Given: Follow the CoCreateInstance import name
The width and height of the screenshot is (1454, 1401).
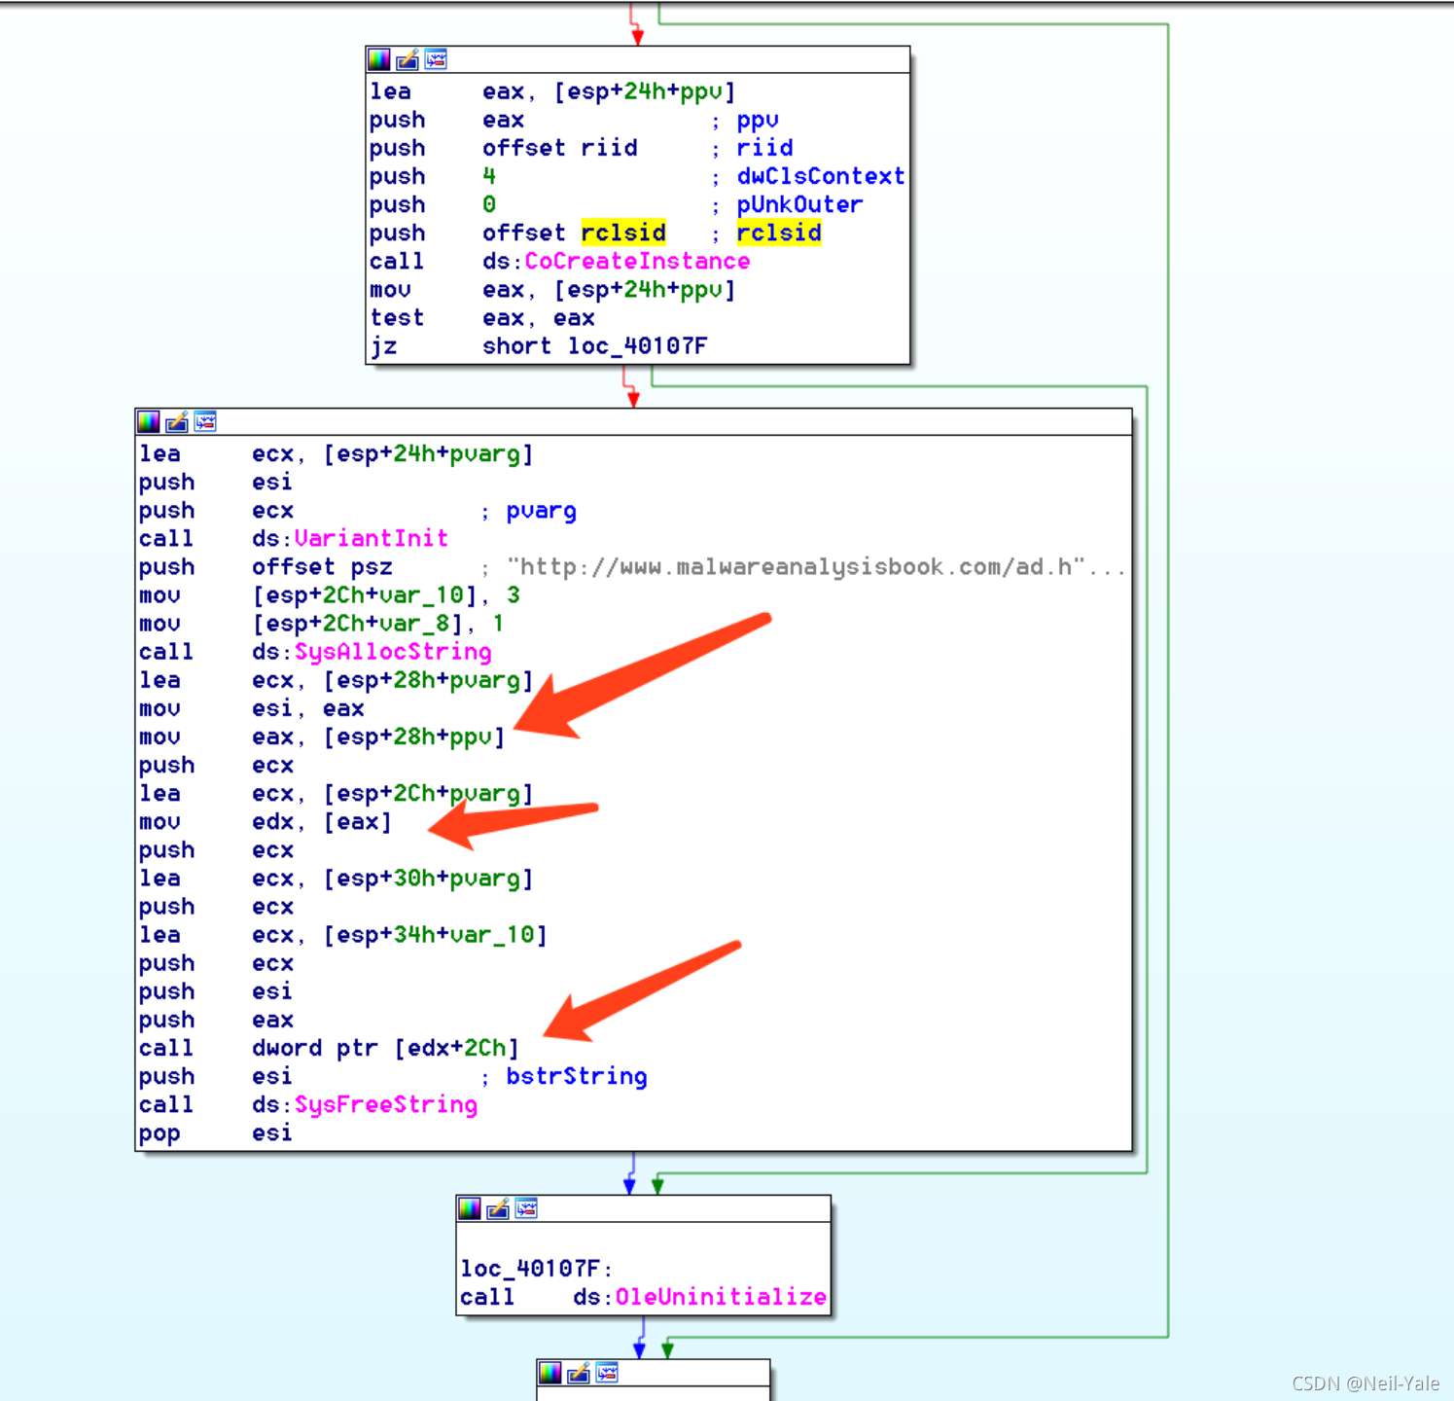Looking at the screenshot, I should [637, 262].
